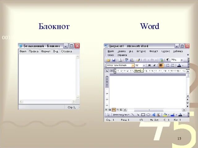Toggle Bold (Ж) formatting
This screenshot has width=198, height=148.
coord(149,65)
